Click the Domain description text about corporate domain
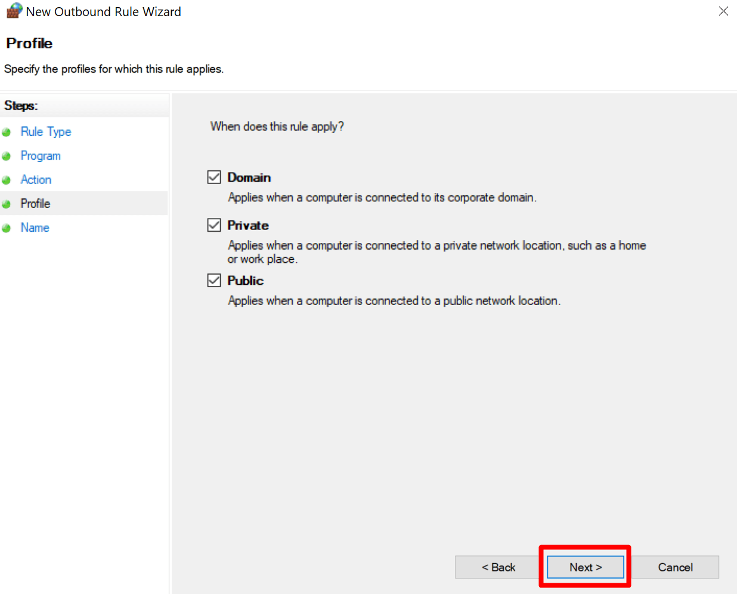Viewport: 737px width, 594px height. tap(382, 197)
